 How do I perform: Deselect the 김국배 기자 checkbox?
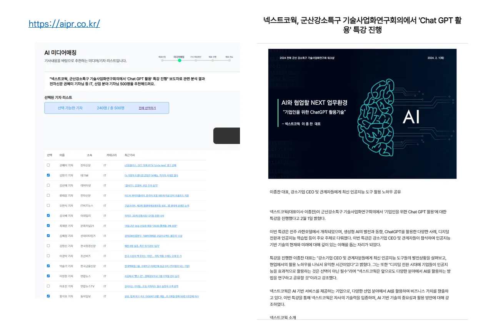click(x=48, y=216)
